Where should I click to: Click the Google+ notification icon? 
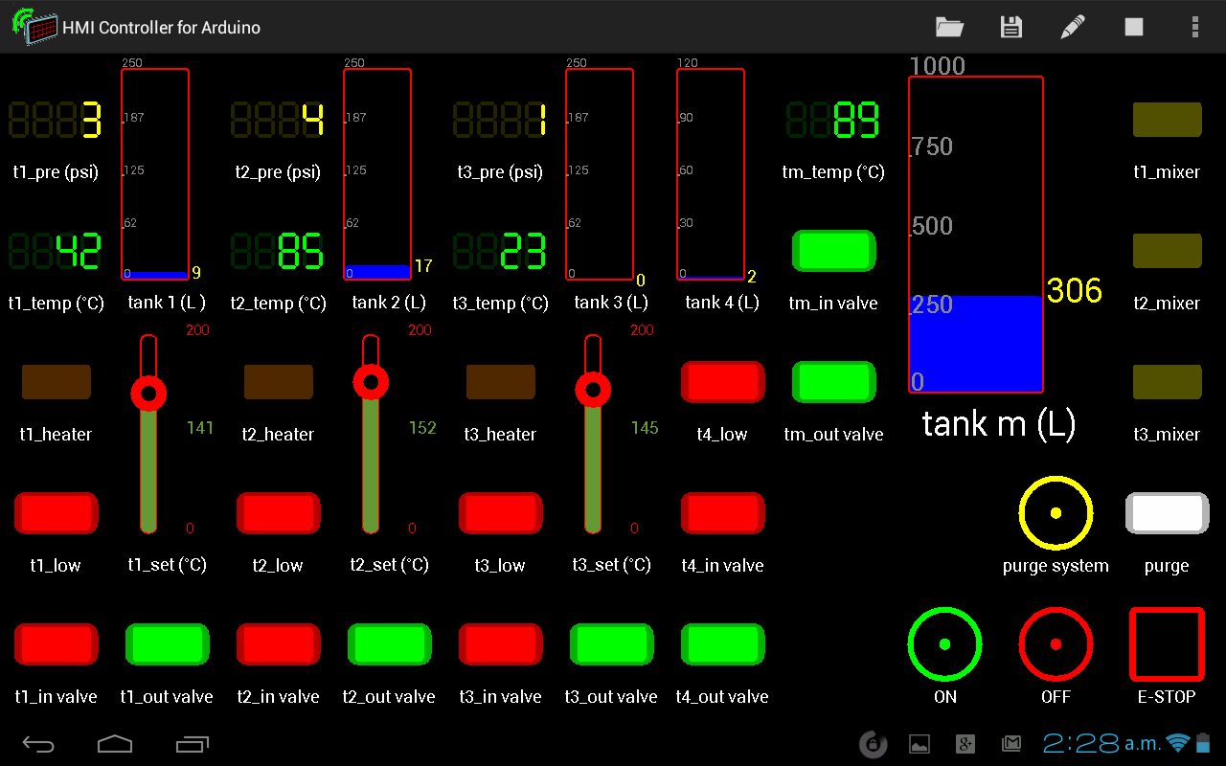(965, 744)
